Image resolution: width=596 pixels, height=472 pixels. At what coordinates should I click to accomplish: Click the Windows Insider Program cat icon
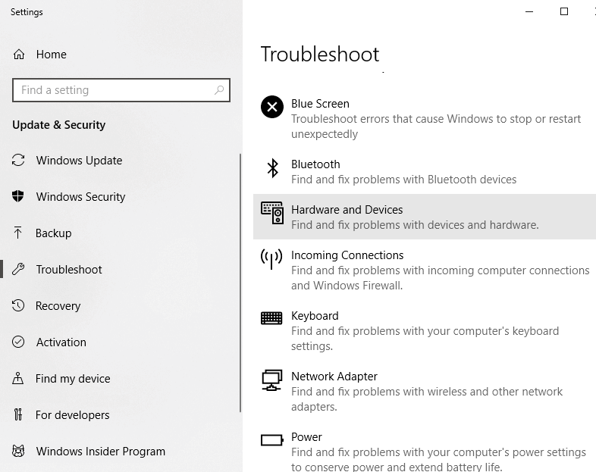click(19, 452)
